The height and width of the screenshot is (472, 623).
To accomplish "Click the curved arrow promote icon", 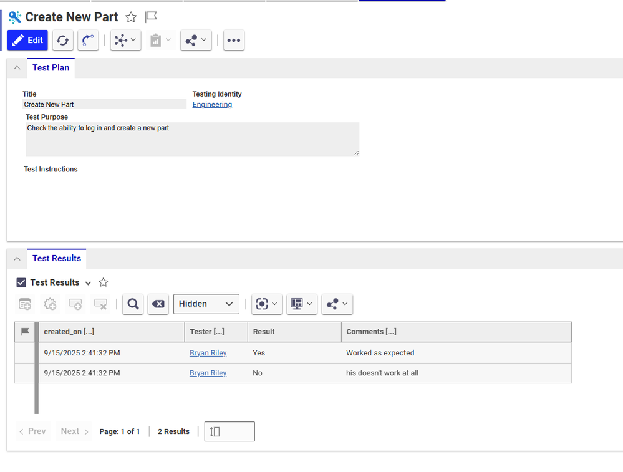I will coord(88,40).
